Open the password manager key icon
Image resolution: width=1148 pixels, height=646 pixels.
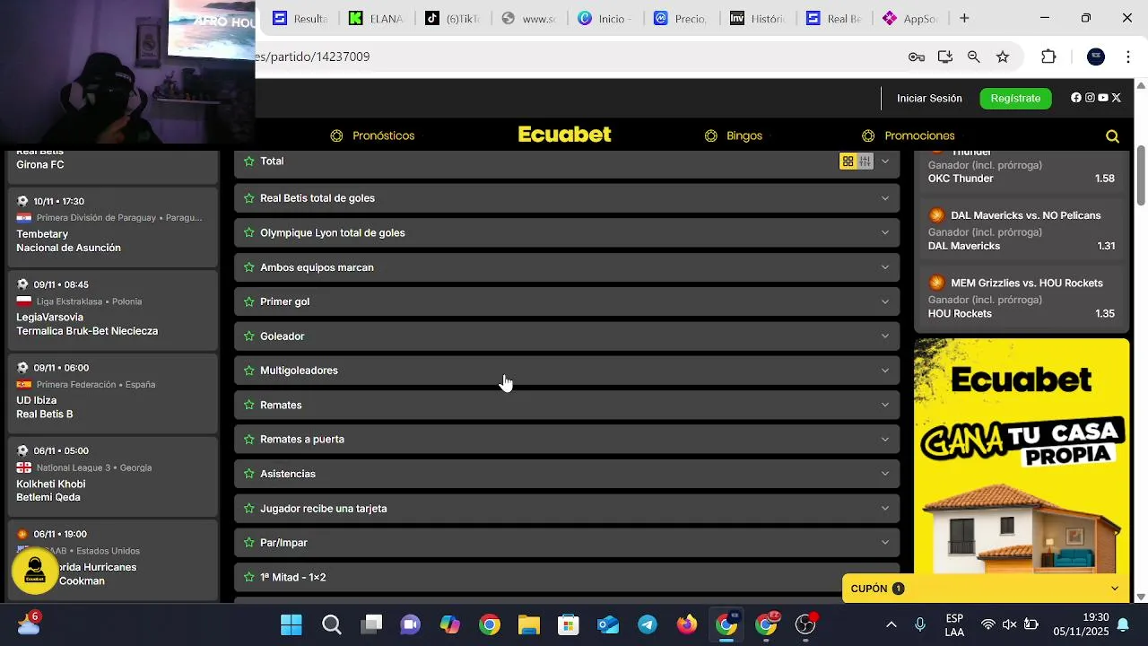917,57
